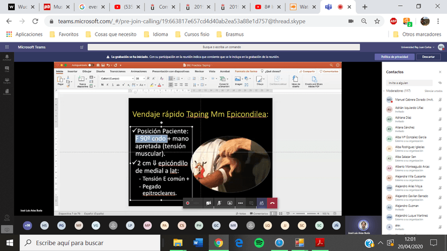
Task: Bookmark page with the star icon
Action: coord(377,22)
